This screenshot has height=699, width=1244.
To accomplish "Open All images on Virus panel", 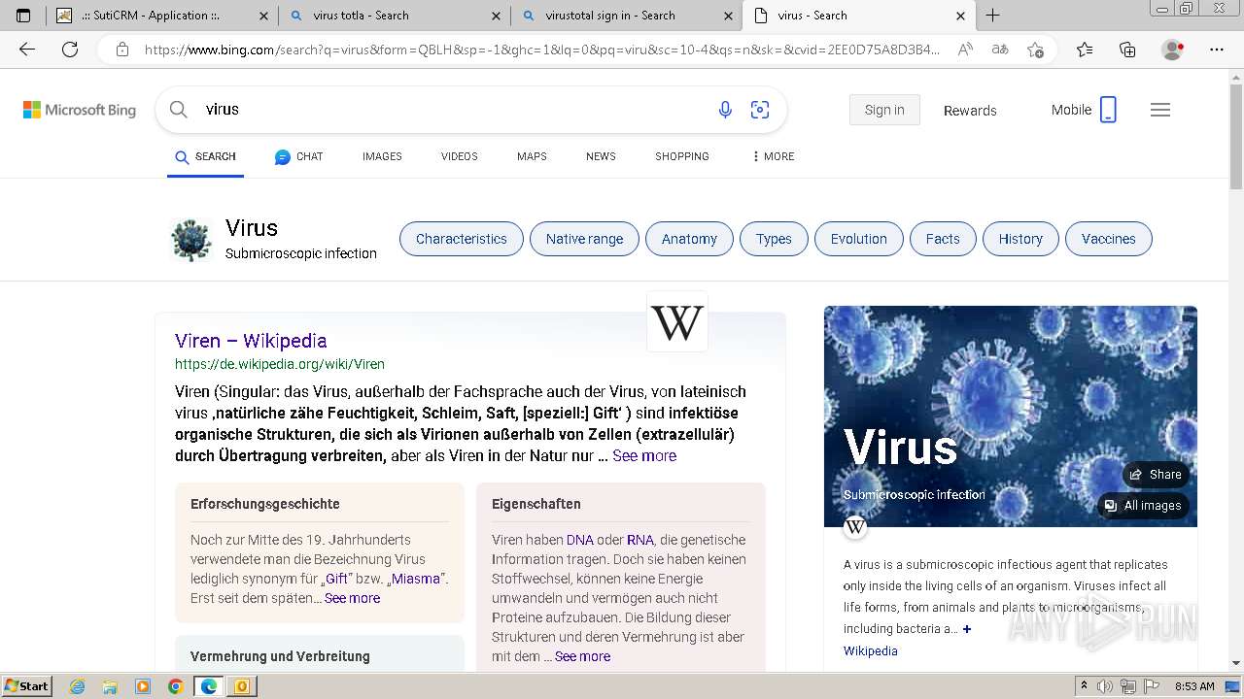I will click(1143, 506).
